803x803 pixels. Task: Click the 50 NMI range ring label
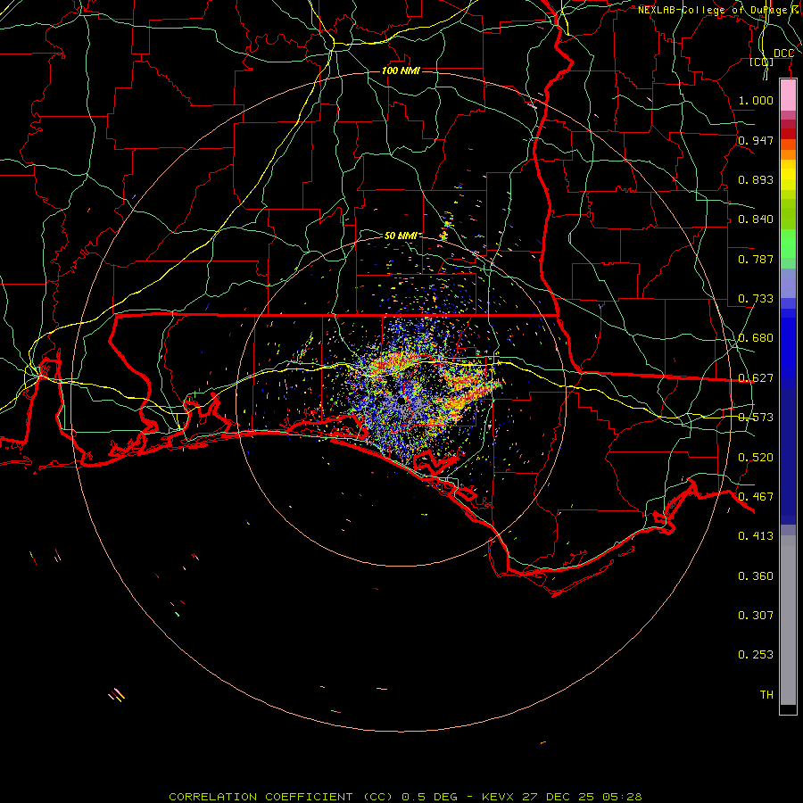coord(401,236)
